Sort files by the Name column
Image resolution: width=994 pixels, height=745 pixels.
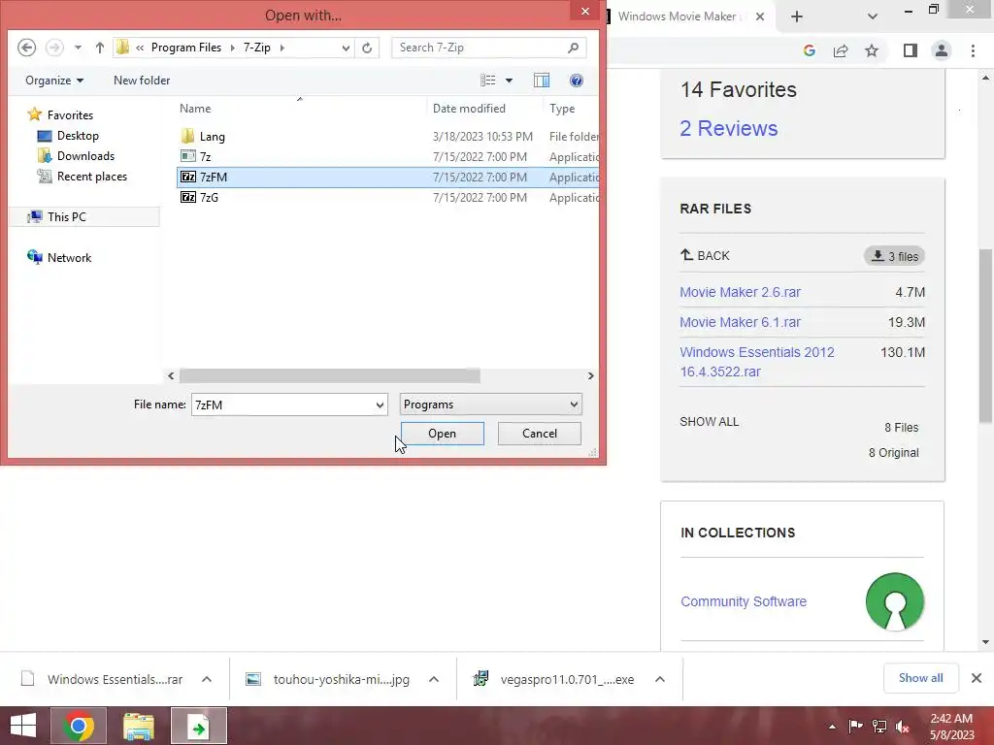(x=194, y=109)
